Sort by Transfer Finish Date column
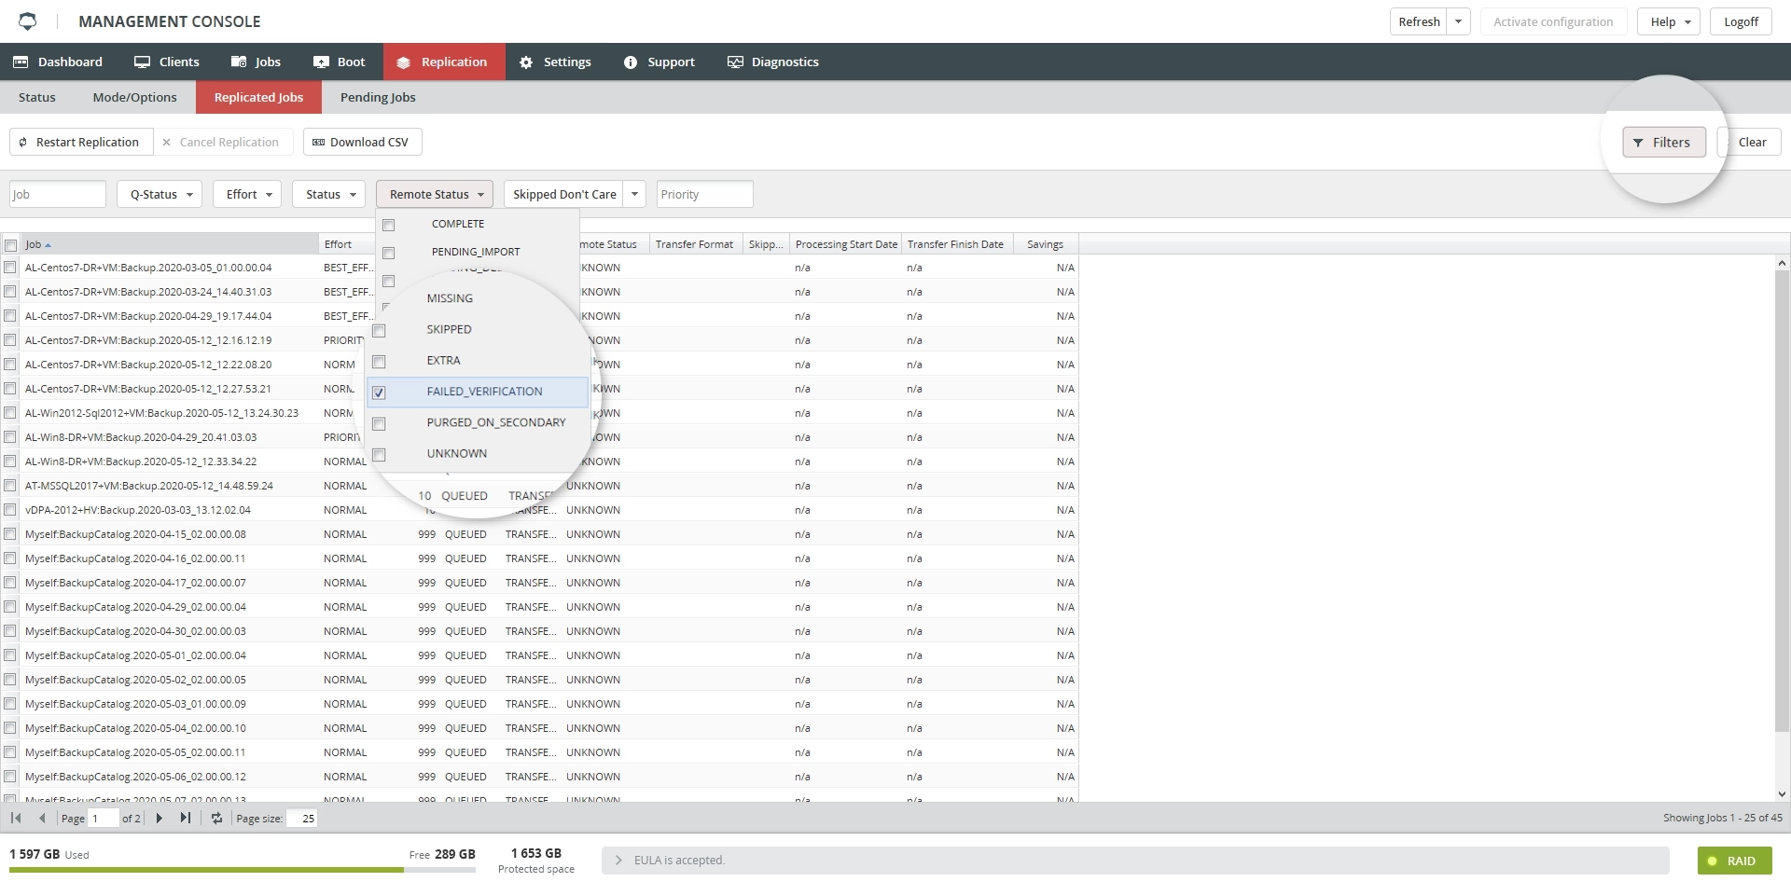 956,244
